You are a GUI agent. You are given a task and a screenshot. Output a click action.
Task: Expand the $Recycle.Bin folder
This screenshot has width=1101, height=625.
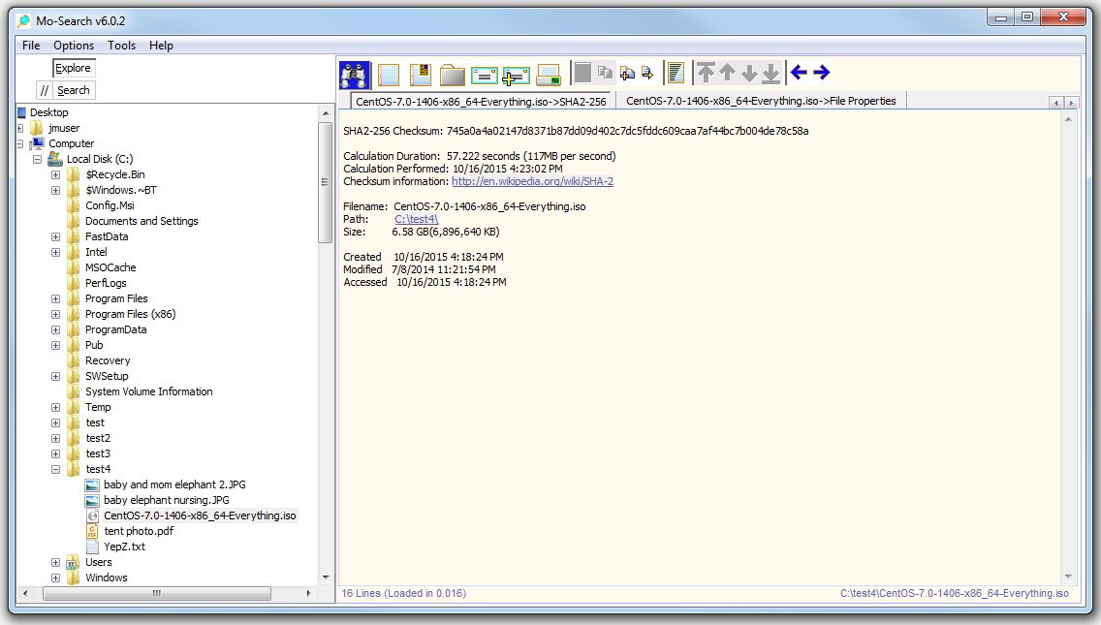pyautogui.click(x=55, y=174)
